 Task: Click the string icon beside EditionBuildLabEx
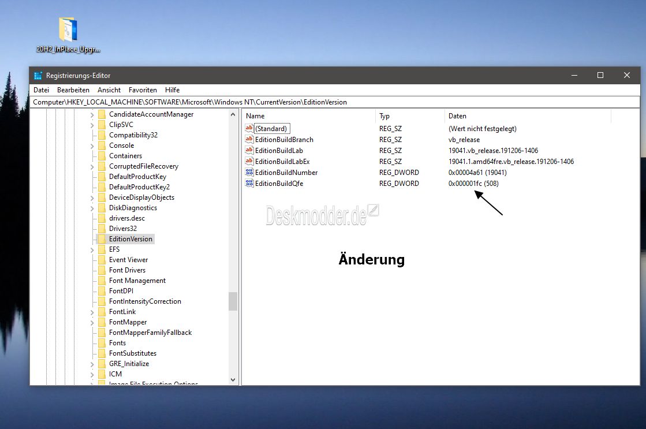coord(249,161)
